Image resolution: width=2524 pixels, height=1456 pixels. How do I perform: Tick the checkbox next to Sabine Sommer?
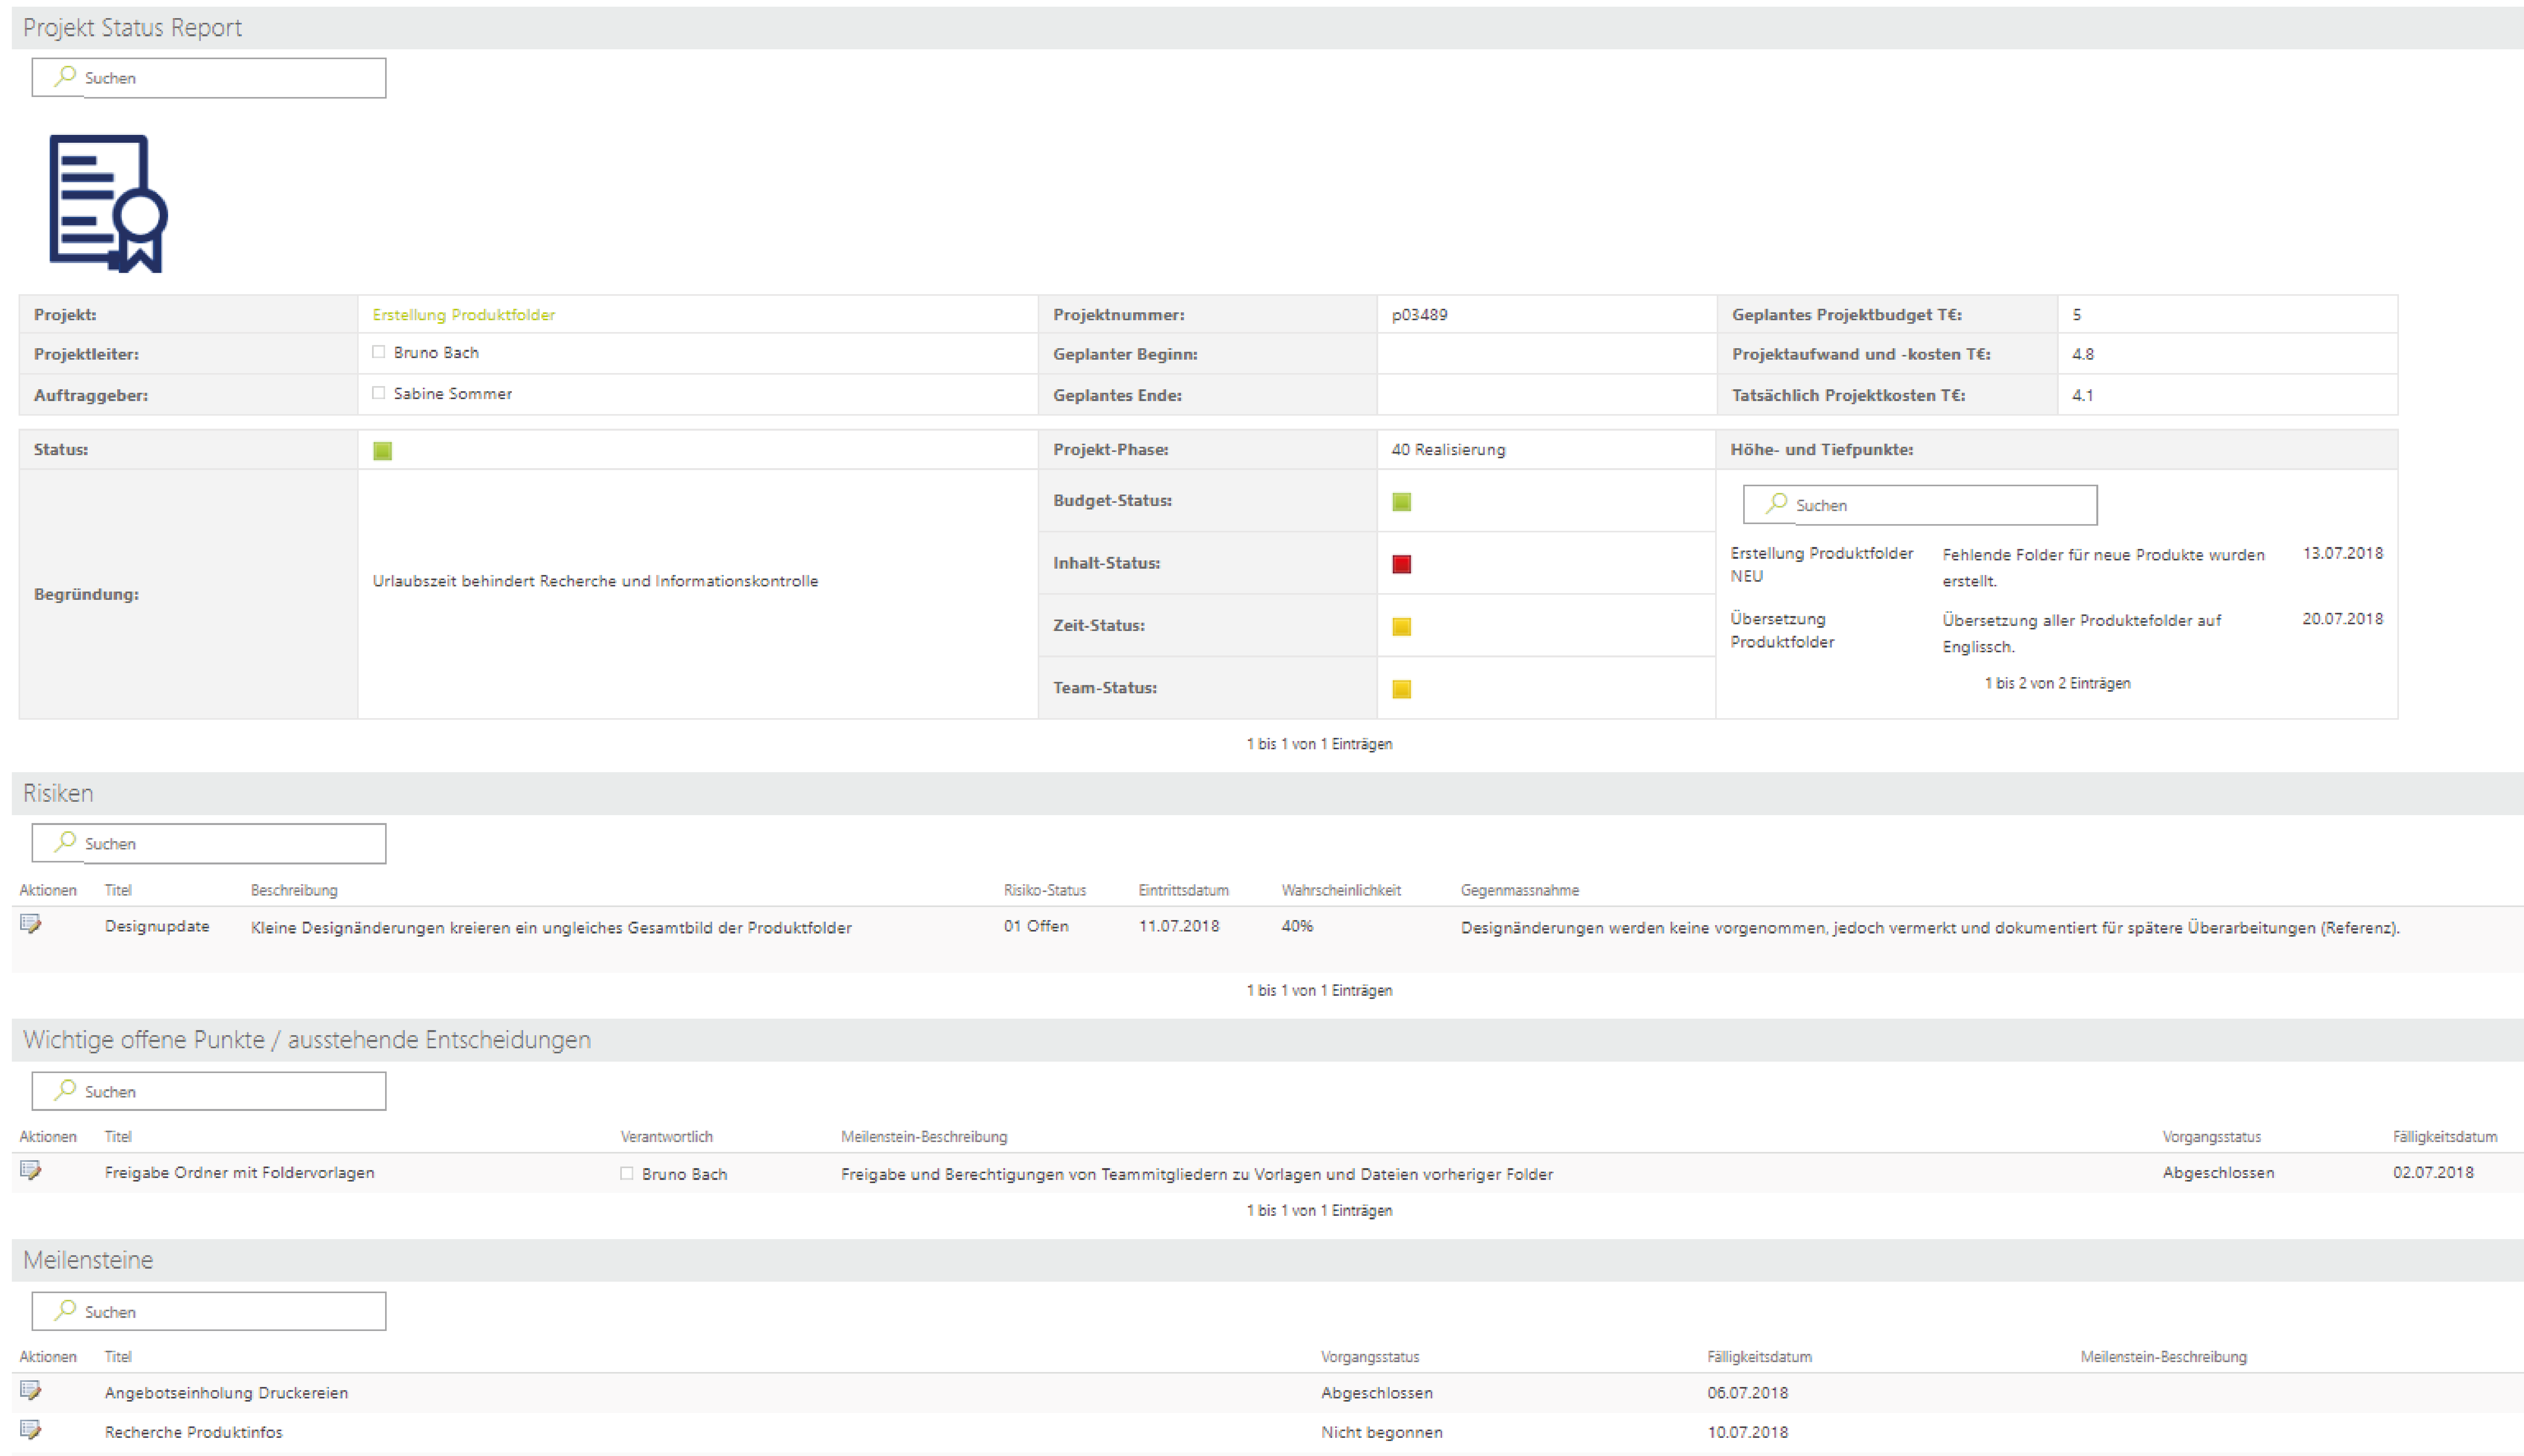[378, 393]
